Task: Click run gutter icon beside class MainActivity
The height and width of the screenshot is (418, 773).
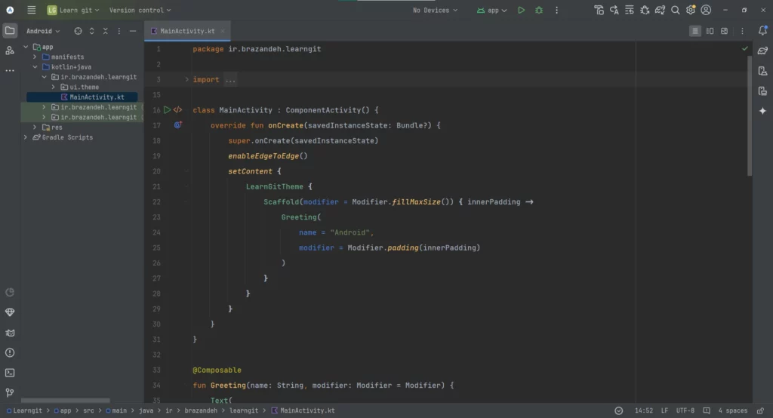Action: point(167,110)
